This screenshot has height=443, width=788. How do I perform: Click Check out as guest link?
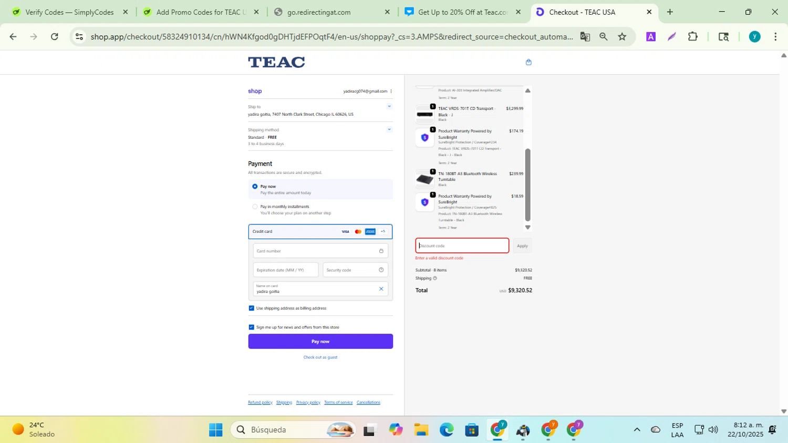pyautogui.click(x=320, y=357)
